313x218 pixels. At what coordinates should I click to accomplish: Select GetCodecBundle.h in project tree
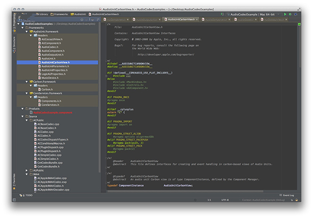(x=48, y=167)
